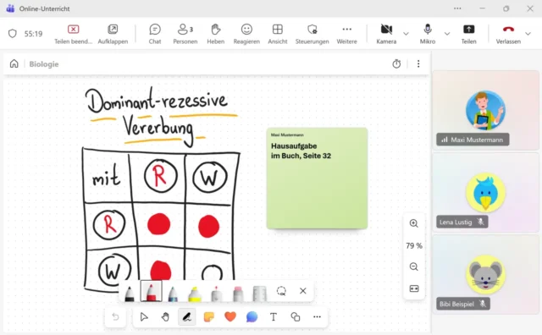Show the Personen participants list
Image resolution: width=542 pixels, height=335 pixels.
click(185, 34)
